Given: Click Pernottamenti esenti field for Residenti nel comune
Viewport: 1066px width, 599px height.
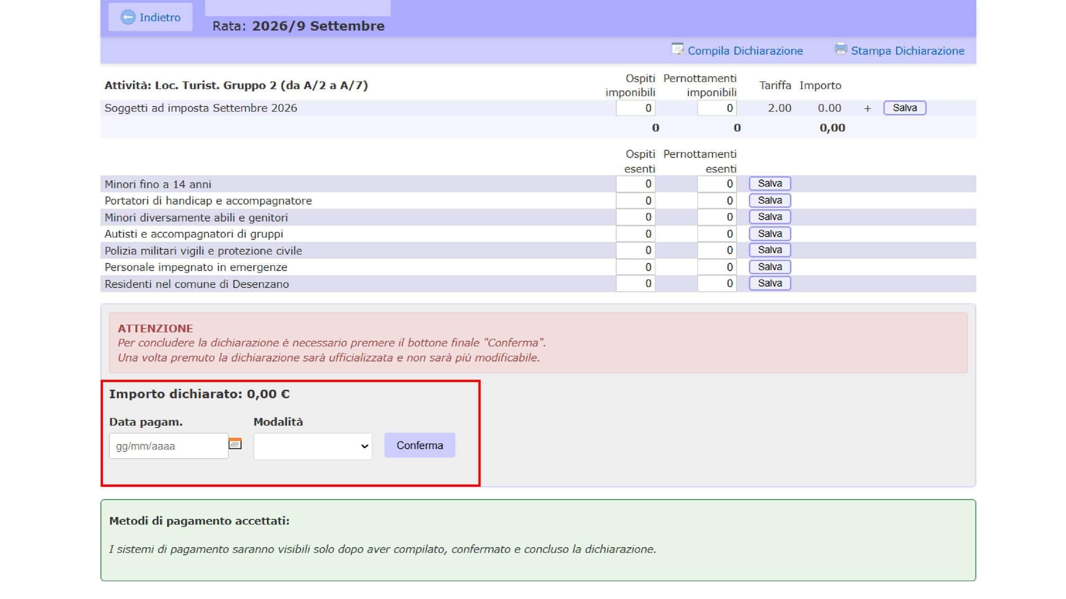Looking at the screenshot, I should pos(717,284).
